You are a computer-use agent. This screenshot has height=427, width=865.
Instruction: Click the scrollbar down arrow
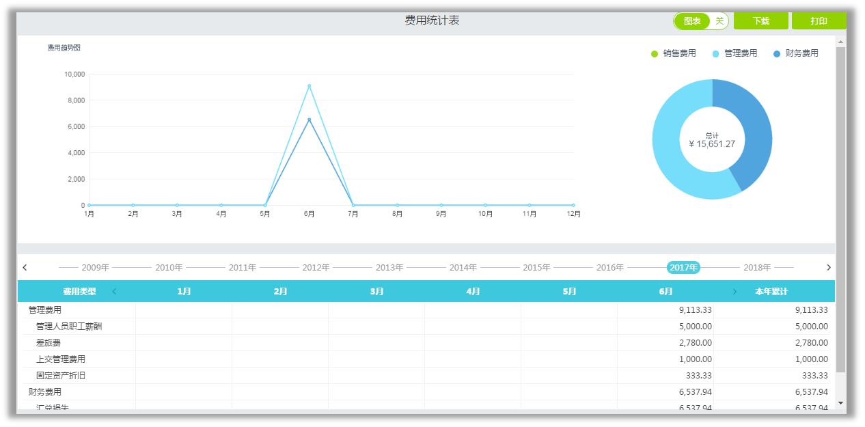(x=840, y=403)
